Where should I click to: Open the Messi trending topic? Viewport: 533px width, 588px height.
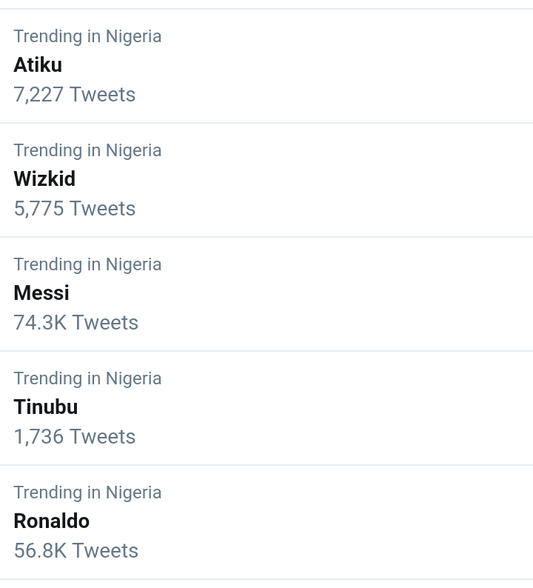click(x=266, y=294)
